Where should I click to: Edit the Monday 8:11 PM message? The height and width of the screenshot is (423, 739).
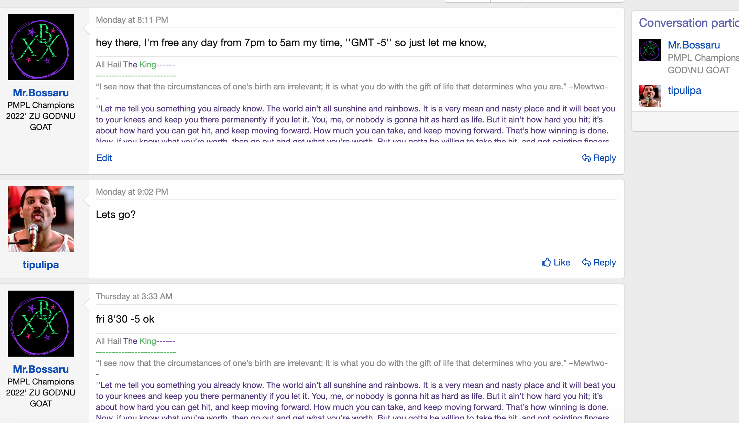coord(104,158)
